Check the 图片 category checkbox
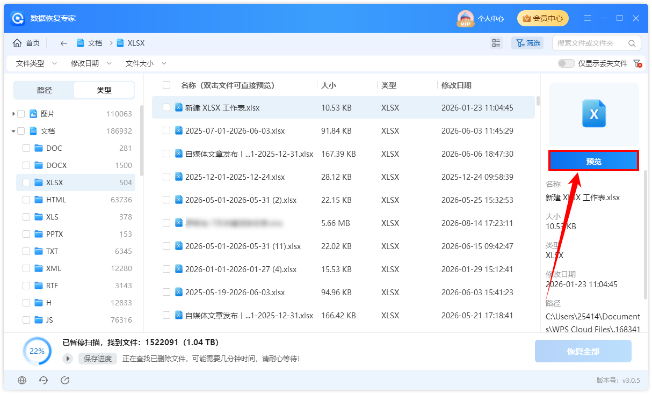 (21, 114)
